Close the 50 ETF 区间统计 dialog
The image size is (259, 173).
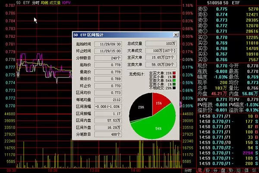pyautogui.click(x=176, y=35)
